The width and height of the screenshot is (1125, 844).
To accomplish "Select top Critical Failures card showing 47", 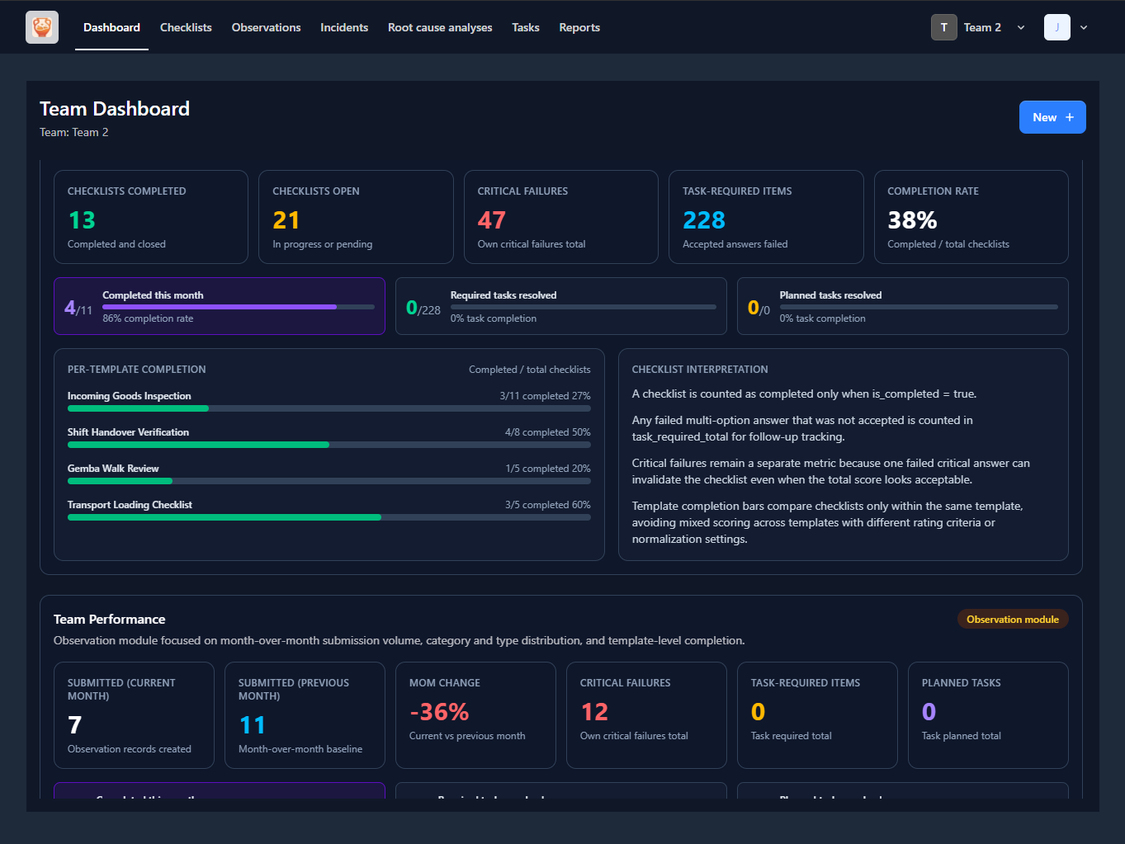I will 561,217.
